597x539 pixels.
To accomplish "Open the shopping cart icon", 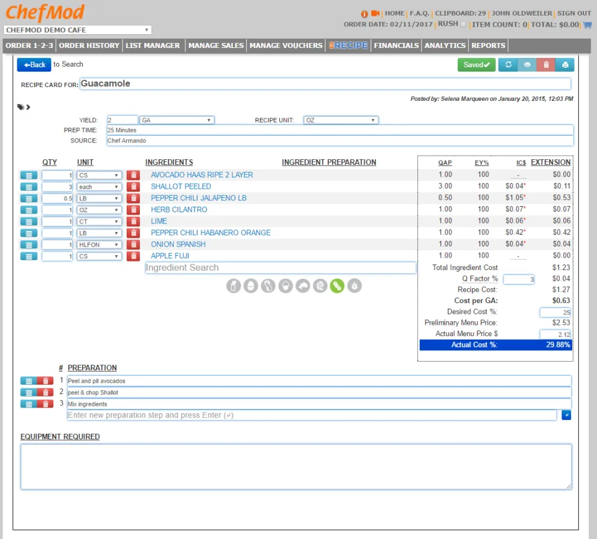I will point(588,25).
